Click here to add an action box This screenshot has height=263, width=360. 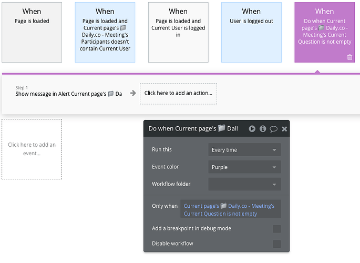coord(178,94)
